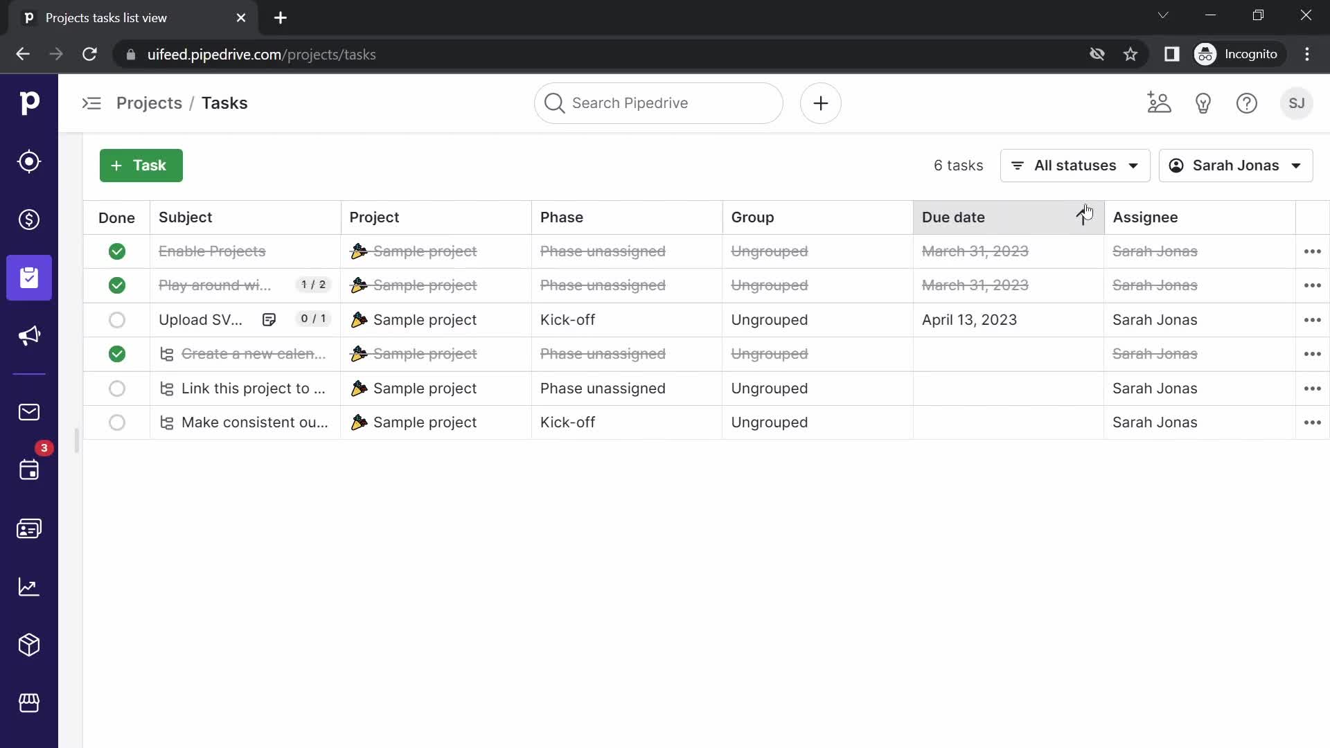Screen dimensions: 1330x748
Task: Toggle done status for Make consistent ou... task
Action: 117,422
